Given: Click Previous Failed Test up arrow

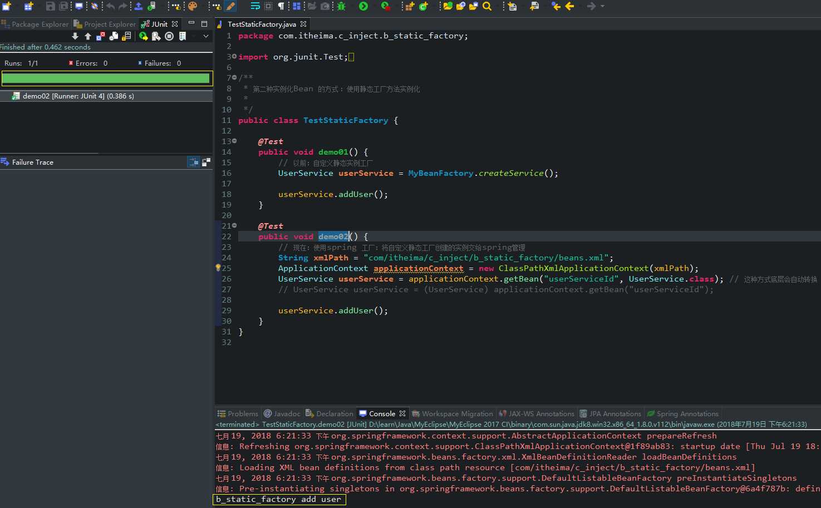Looking at the screenshot, I should pos(88,36).
